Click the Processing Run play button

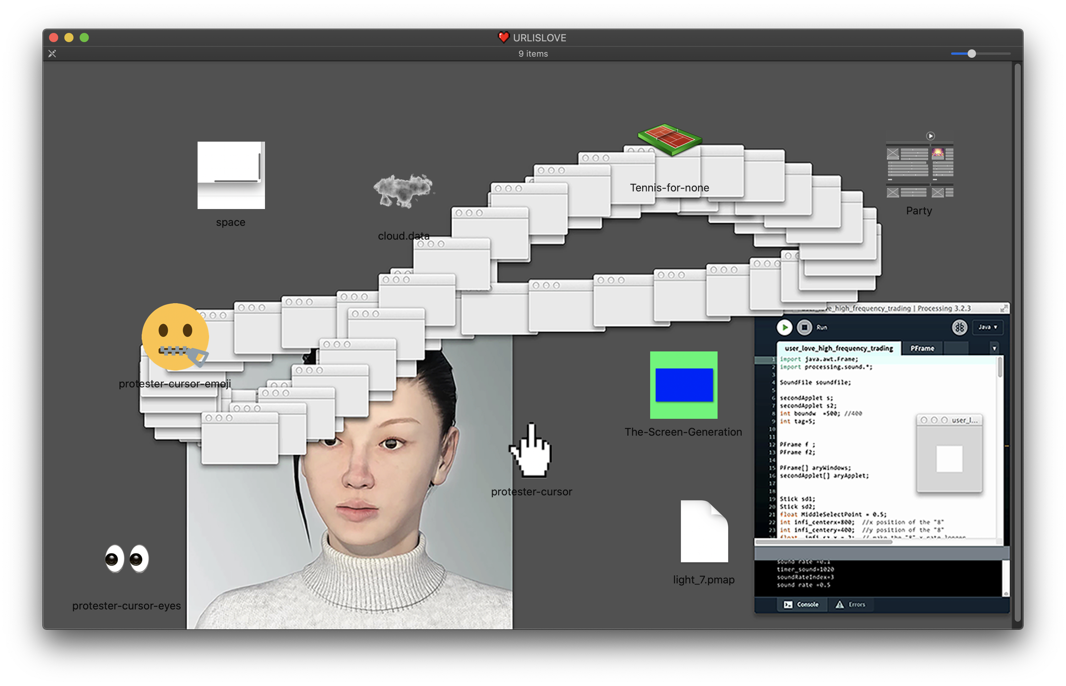click(x=785, y=327)
